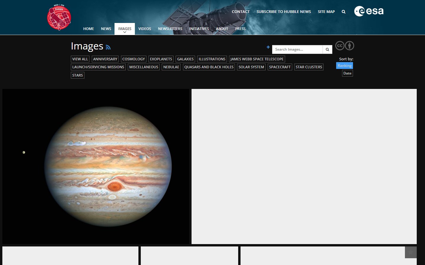The height and width of the screenshot is (265, 425).
Task: Open the ESA logo link
Action: 369,11
